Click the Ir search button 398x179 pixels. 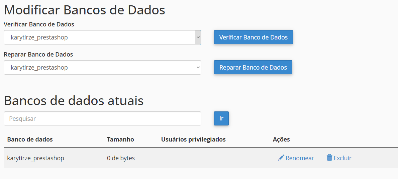[221, 118]
